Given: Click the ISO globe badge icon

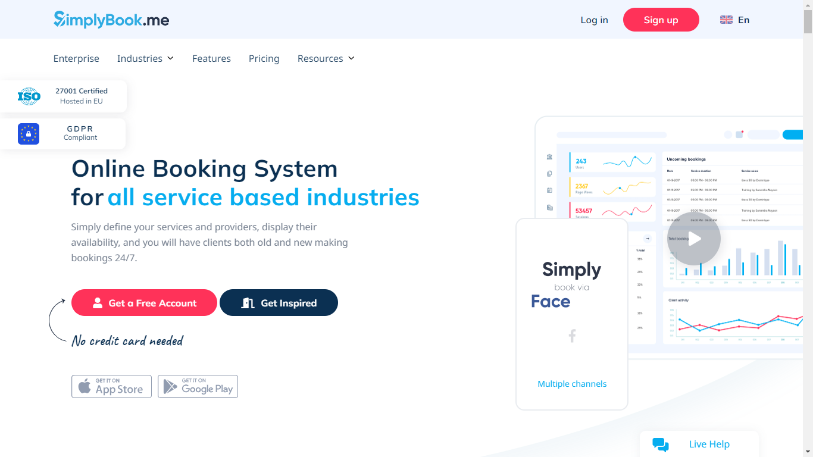Looking at the screenshot, I should pyautogui.click(x=29, y=96).
